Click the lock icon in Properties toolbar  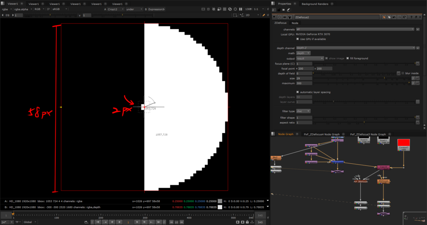coord(279,10)
